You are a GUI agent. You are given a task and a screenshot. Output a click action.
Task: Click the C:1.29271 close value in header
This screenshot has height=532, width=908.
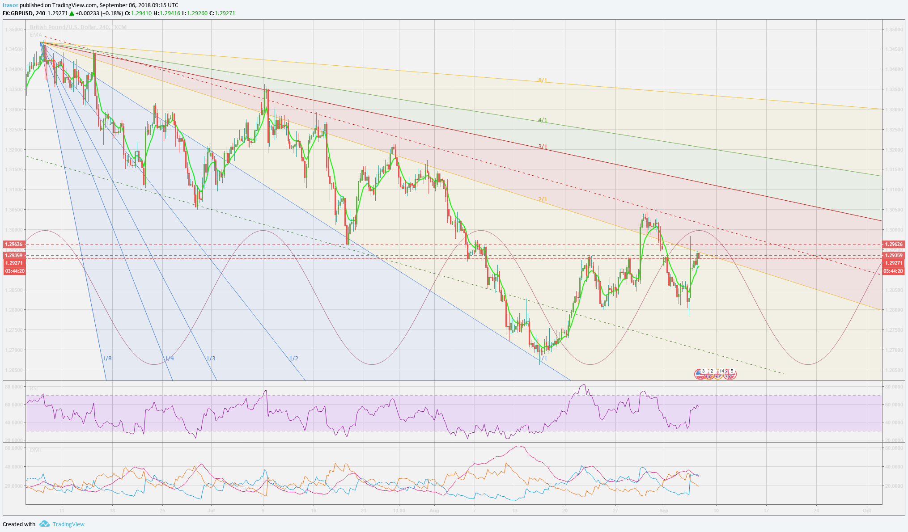click(222, 13)
